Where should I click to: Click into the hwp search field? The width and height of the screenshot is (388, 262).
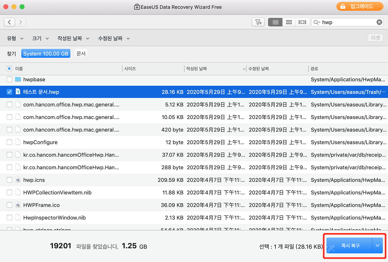click(x=348, y=22)
